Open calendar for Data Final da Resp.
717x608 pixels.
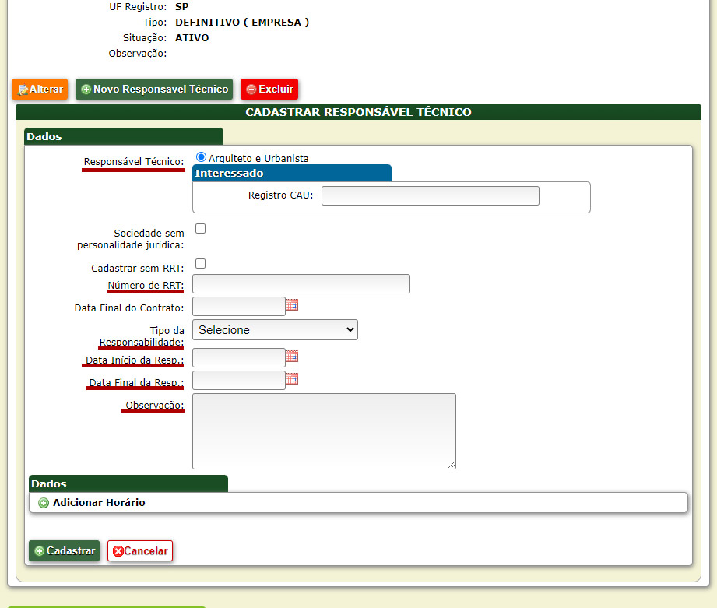click(292, 379)
